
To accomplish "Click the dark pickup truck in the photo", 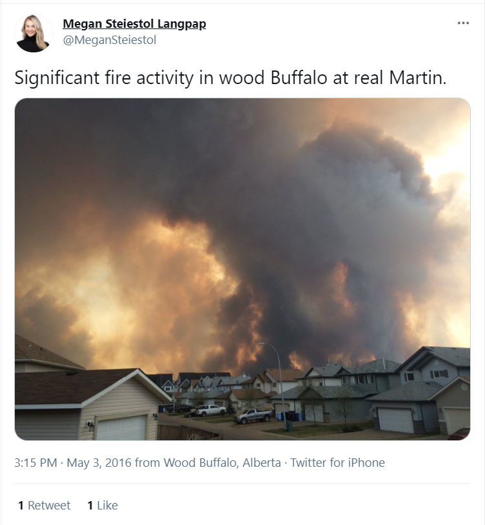I will pos(254,416).
